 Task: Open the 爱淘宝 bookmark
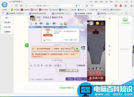pyautogui.click(x=34, y=10)
